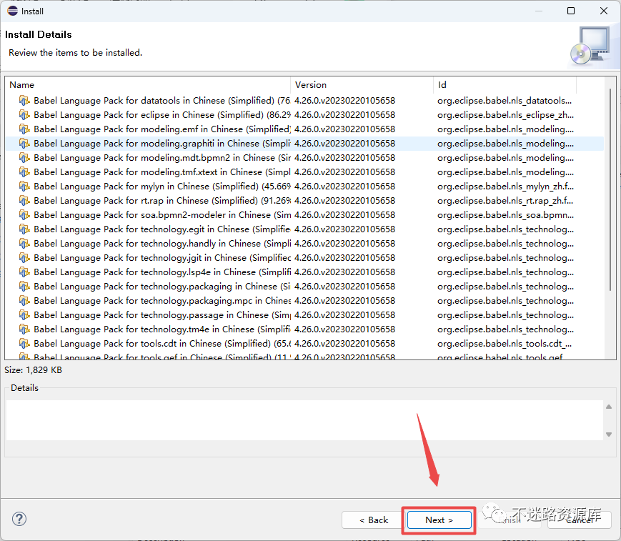Click the icon of the eclipse language pack row
Image resolution: width=621 pixels, height=541 pixels.
(24, 115)
